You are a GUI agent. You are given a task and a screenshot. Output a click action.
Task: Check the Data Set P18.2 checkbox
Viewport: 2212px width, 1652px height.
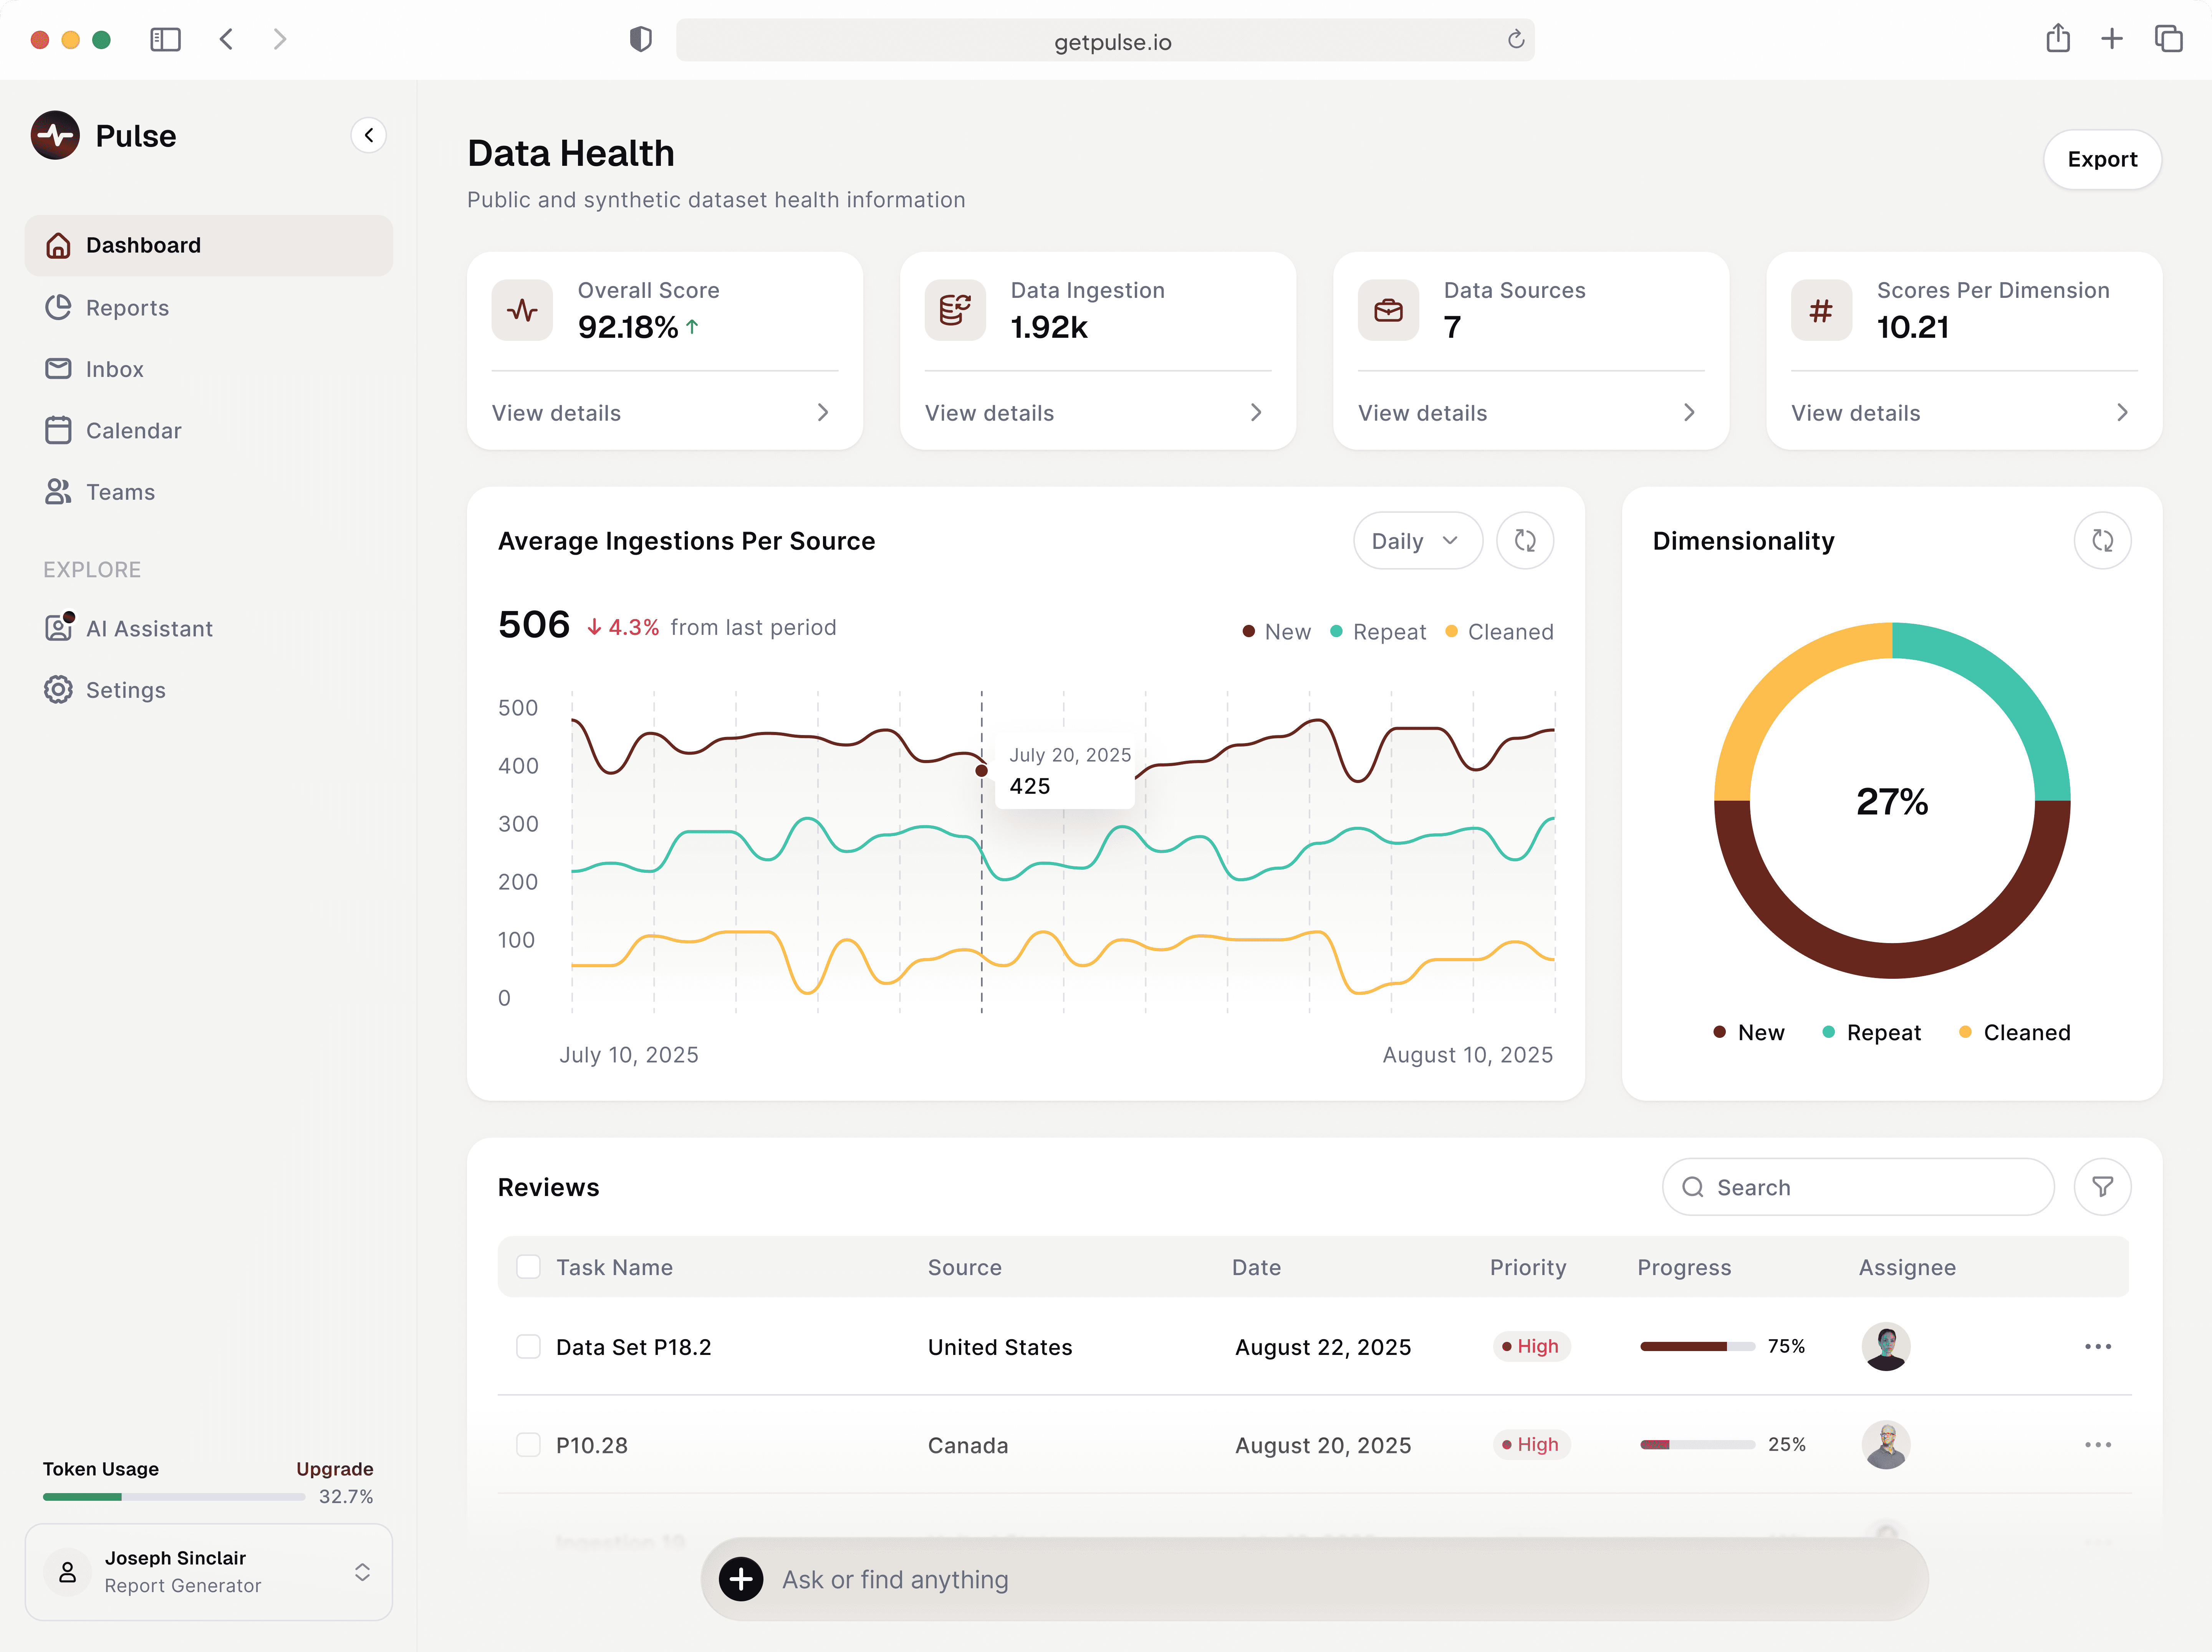click(x=528, y=1346)
